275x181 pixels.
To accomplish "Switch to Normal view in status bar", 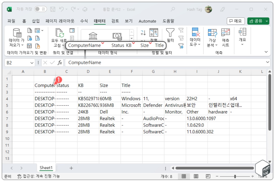I will click(184, 176).
